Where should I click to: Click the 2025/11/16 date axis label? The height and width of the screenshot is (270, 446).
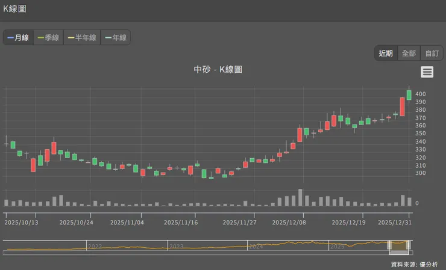click(x=181, y=222)
